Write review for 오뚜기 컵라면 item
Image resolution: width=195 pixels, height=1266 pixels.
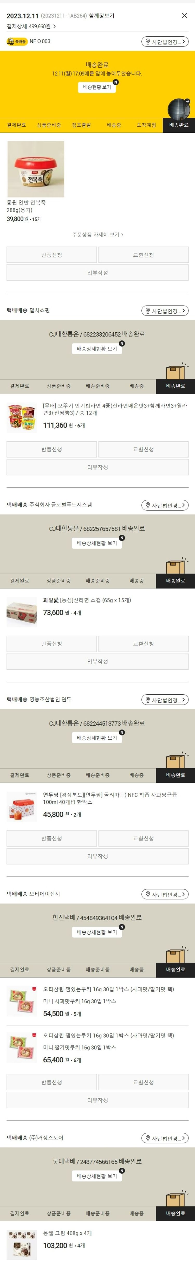[97, 467]
